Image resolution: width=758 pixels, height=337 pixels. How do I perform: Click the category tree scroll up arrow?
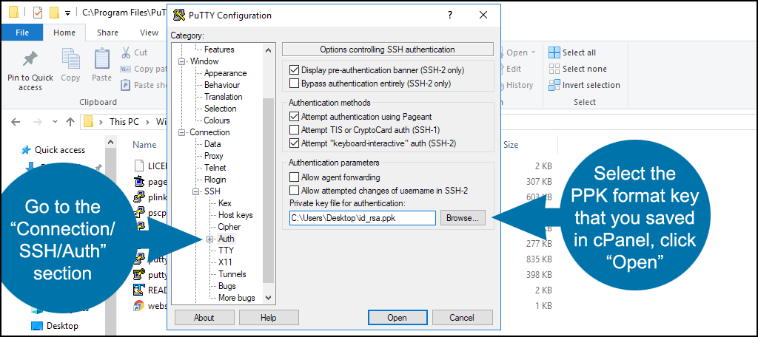tap(269, 50)
